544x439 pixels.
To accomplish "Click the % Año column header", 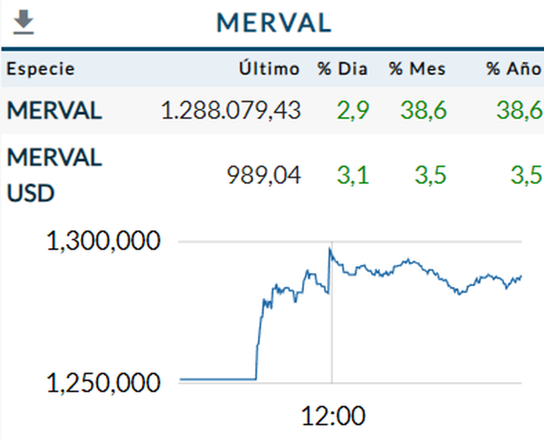I will point(514,69).
